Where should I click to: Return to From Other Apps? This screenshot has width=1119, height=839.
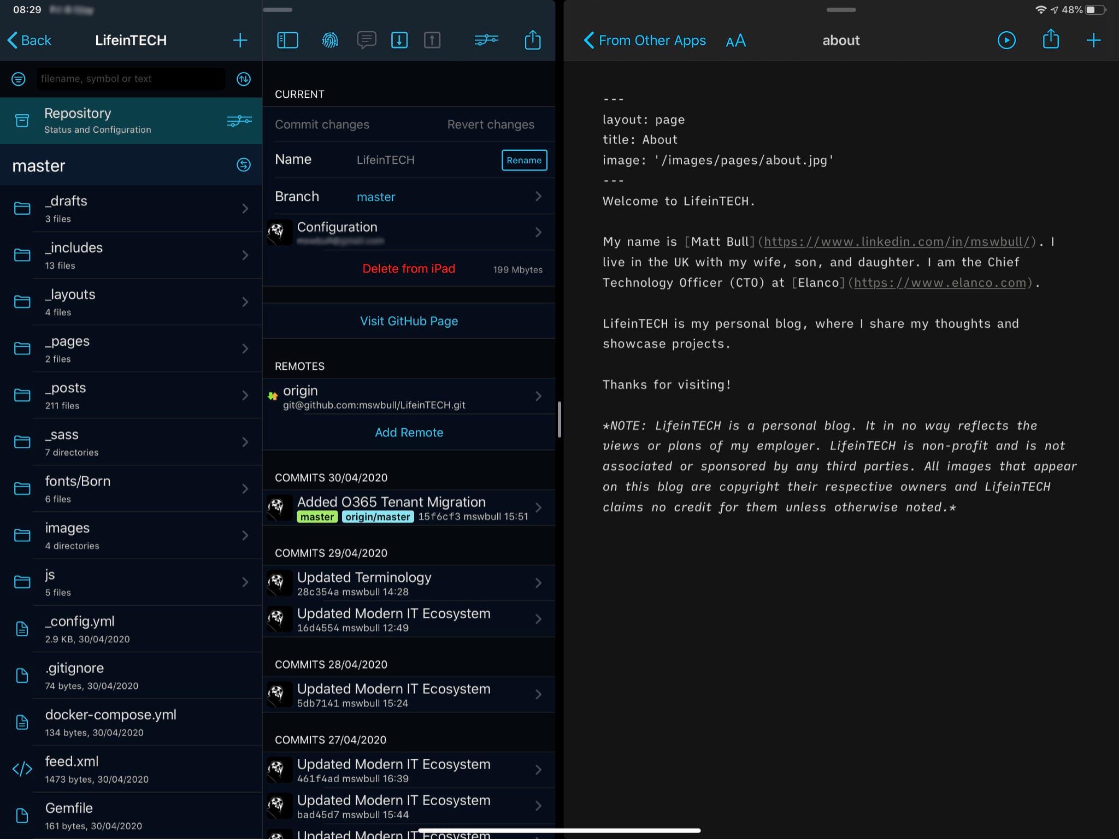tap(645, 40)
